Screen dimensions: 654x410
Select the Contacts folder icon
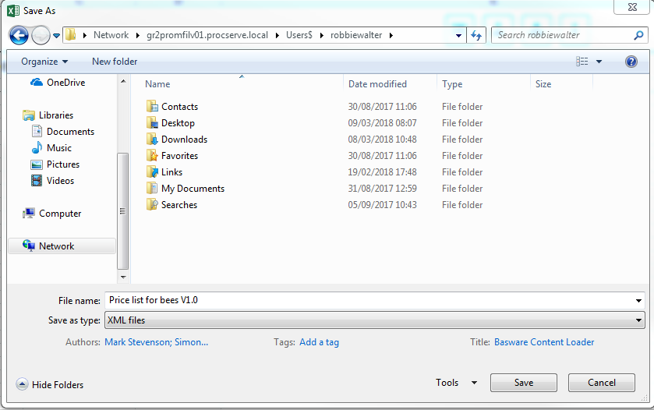pyautogui.click(x=152, y=106)
